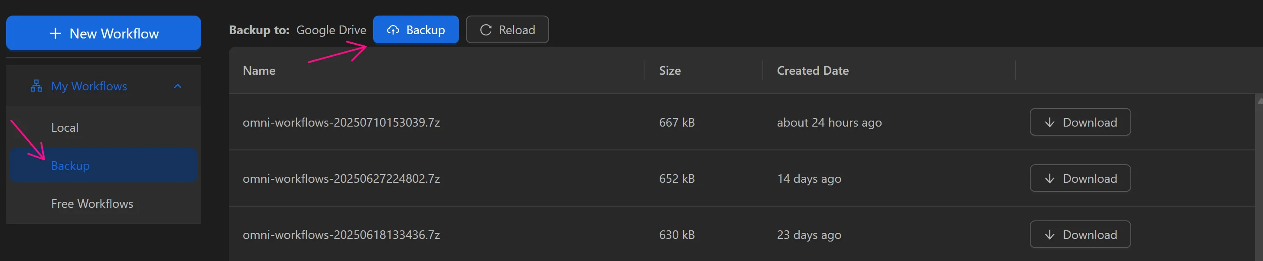1263x261 pixels.
Task: Download the 667 kB backup file
Action: (x=1080, y=122)
